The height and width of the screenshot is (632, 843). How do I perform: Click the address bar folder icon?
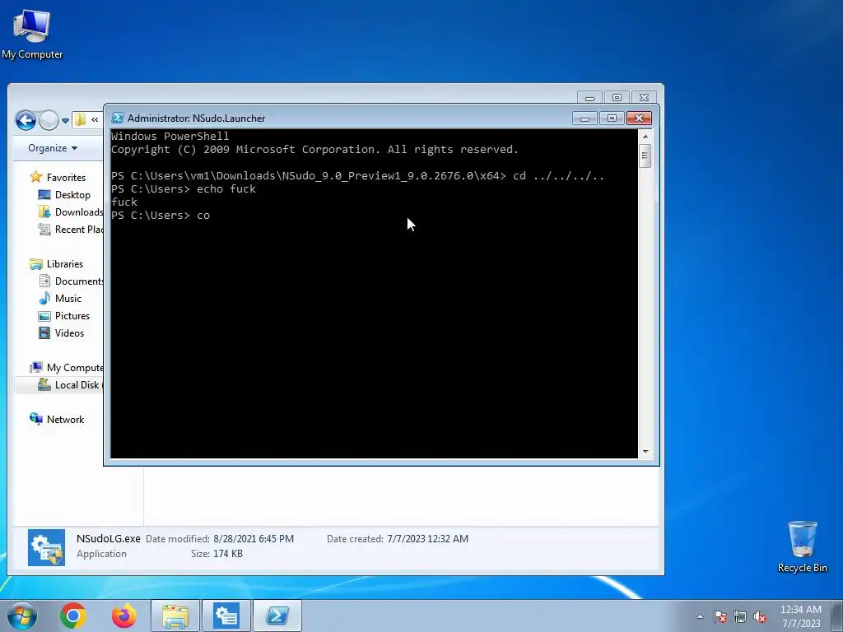(80, 119)
